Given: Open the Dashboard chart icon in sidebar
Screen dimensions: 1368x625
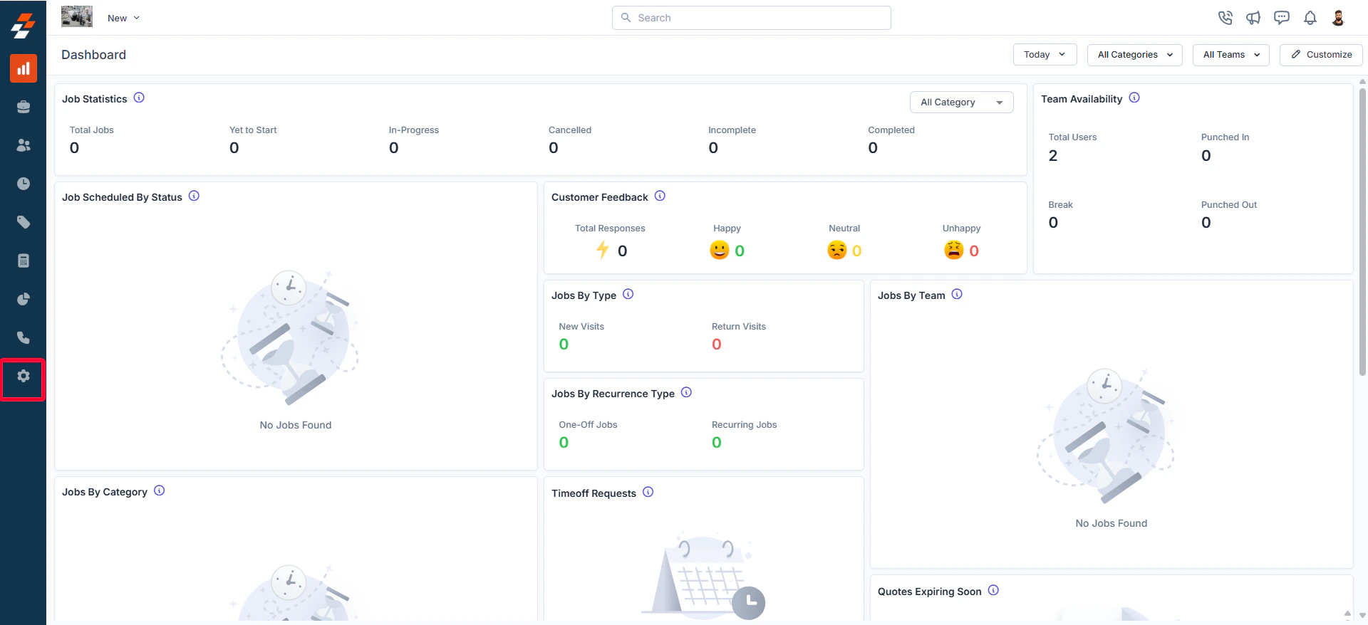Looking at the screenshot, I should [24, 68].
